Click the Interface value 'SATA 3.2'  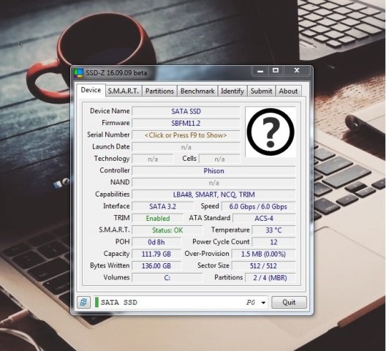point(162,206)
